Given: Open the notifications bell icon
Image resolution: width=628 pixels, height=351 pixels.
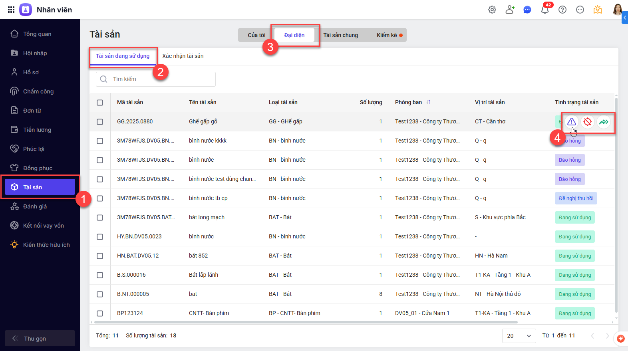Looking at the screenshot, I should point(545,10).
